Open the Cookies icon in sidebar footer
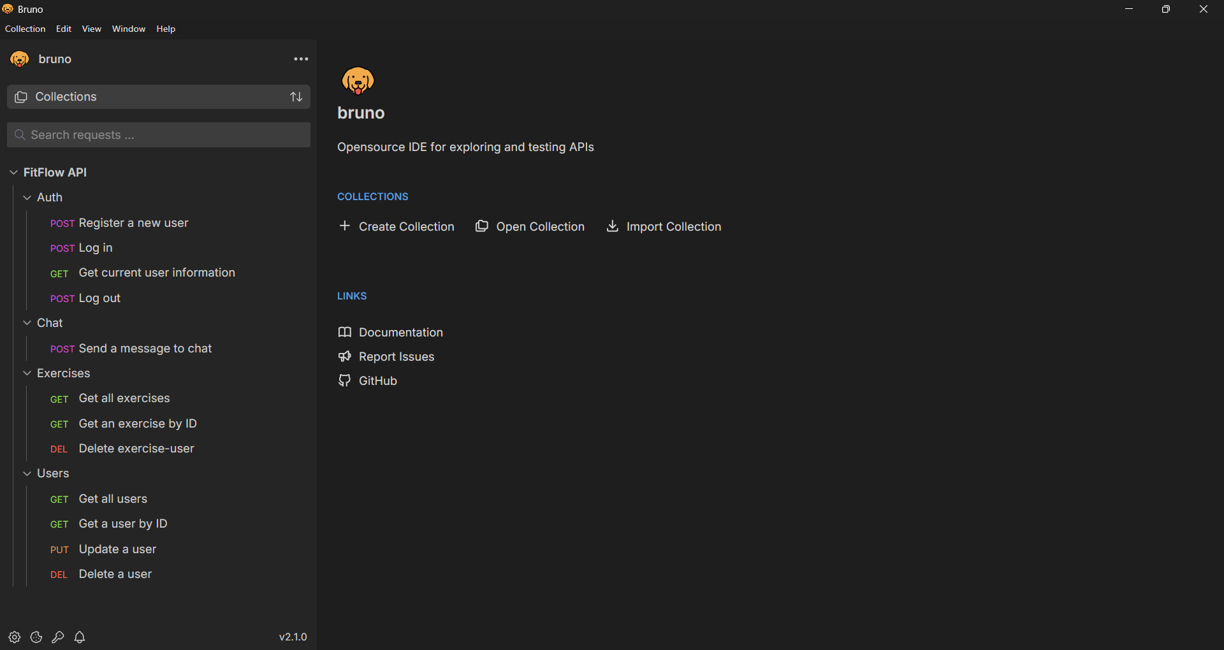 [x=36, y=637]
